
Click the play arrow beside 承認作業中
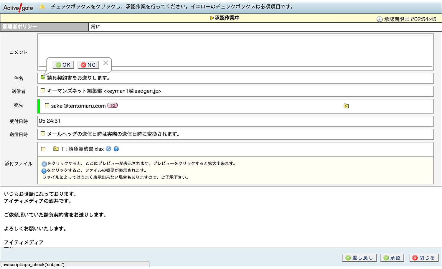[x=212, y=18]
